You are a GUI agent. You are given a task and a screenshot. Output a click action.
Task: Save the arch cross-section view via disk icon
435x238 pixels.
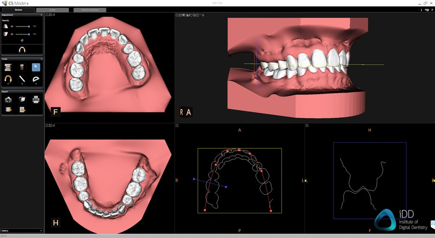(x=177, y=126)
